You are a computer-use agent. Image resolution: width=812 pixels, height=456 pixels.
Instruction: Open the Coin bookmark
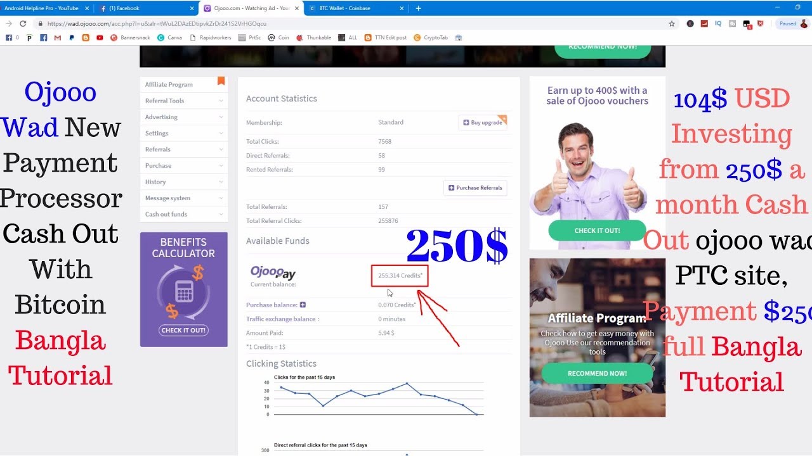tap(278, 37)
